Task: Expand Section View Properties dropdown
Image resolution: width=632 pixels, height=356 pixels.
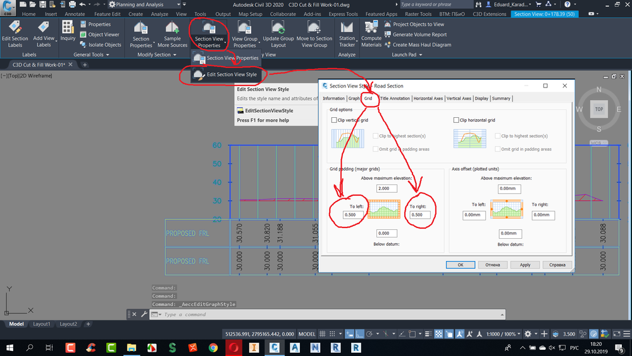Action: click(x=225, y=42)
